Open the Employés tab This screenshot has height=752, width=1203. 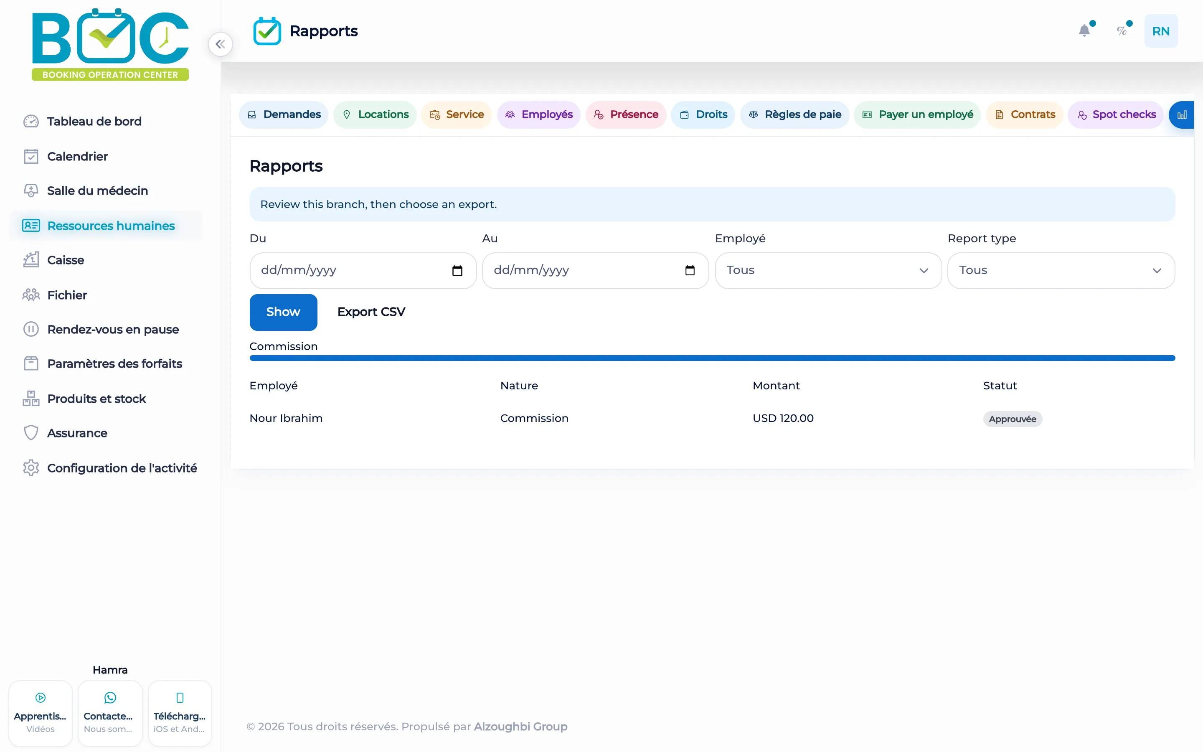538,115
